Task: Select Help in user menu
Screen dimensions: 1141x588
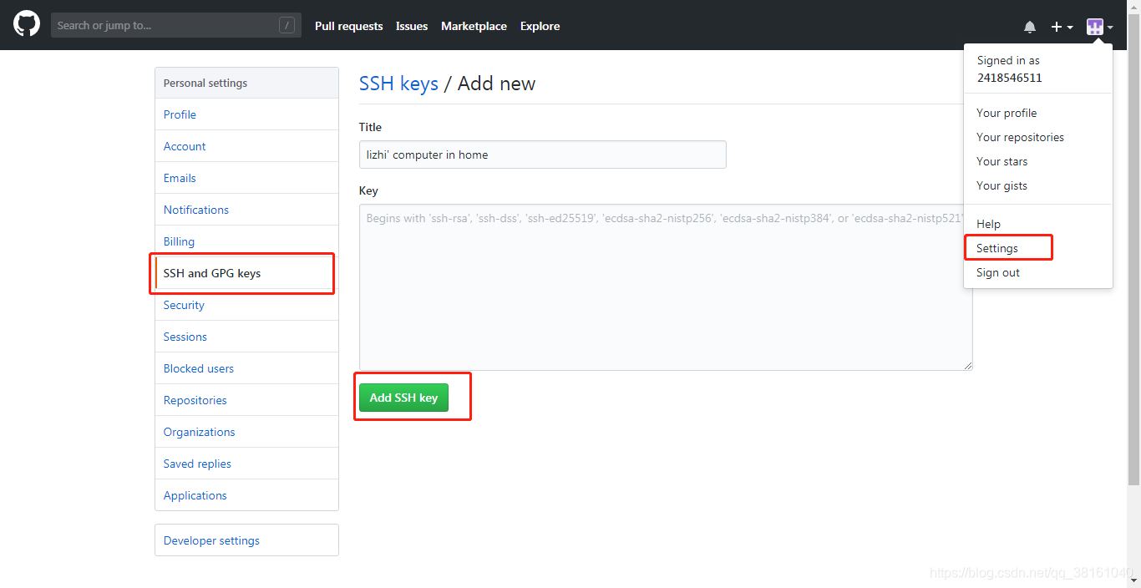Action: pyautogui.click(x=1038, y=224)
